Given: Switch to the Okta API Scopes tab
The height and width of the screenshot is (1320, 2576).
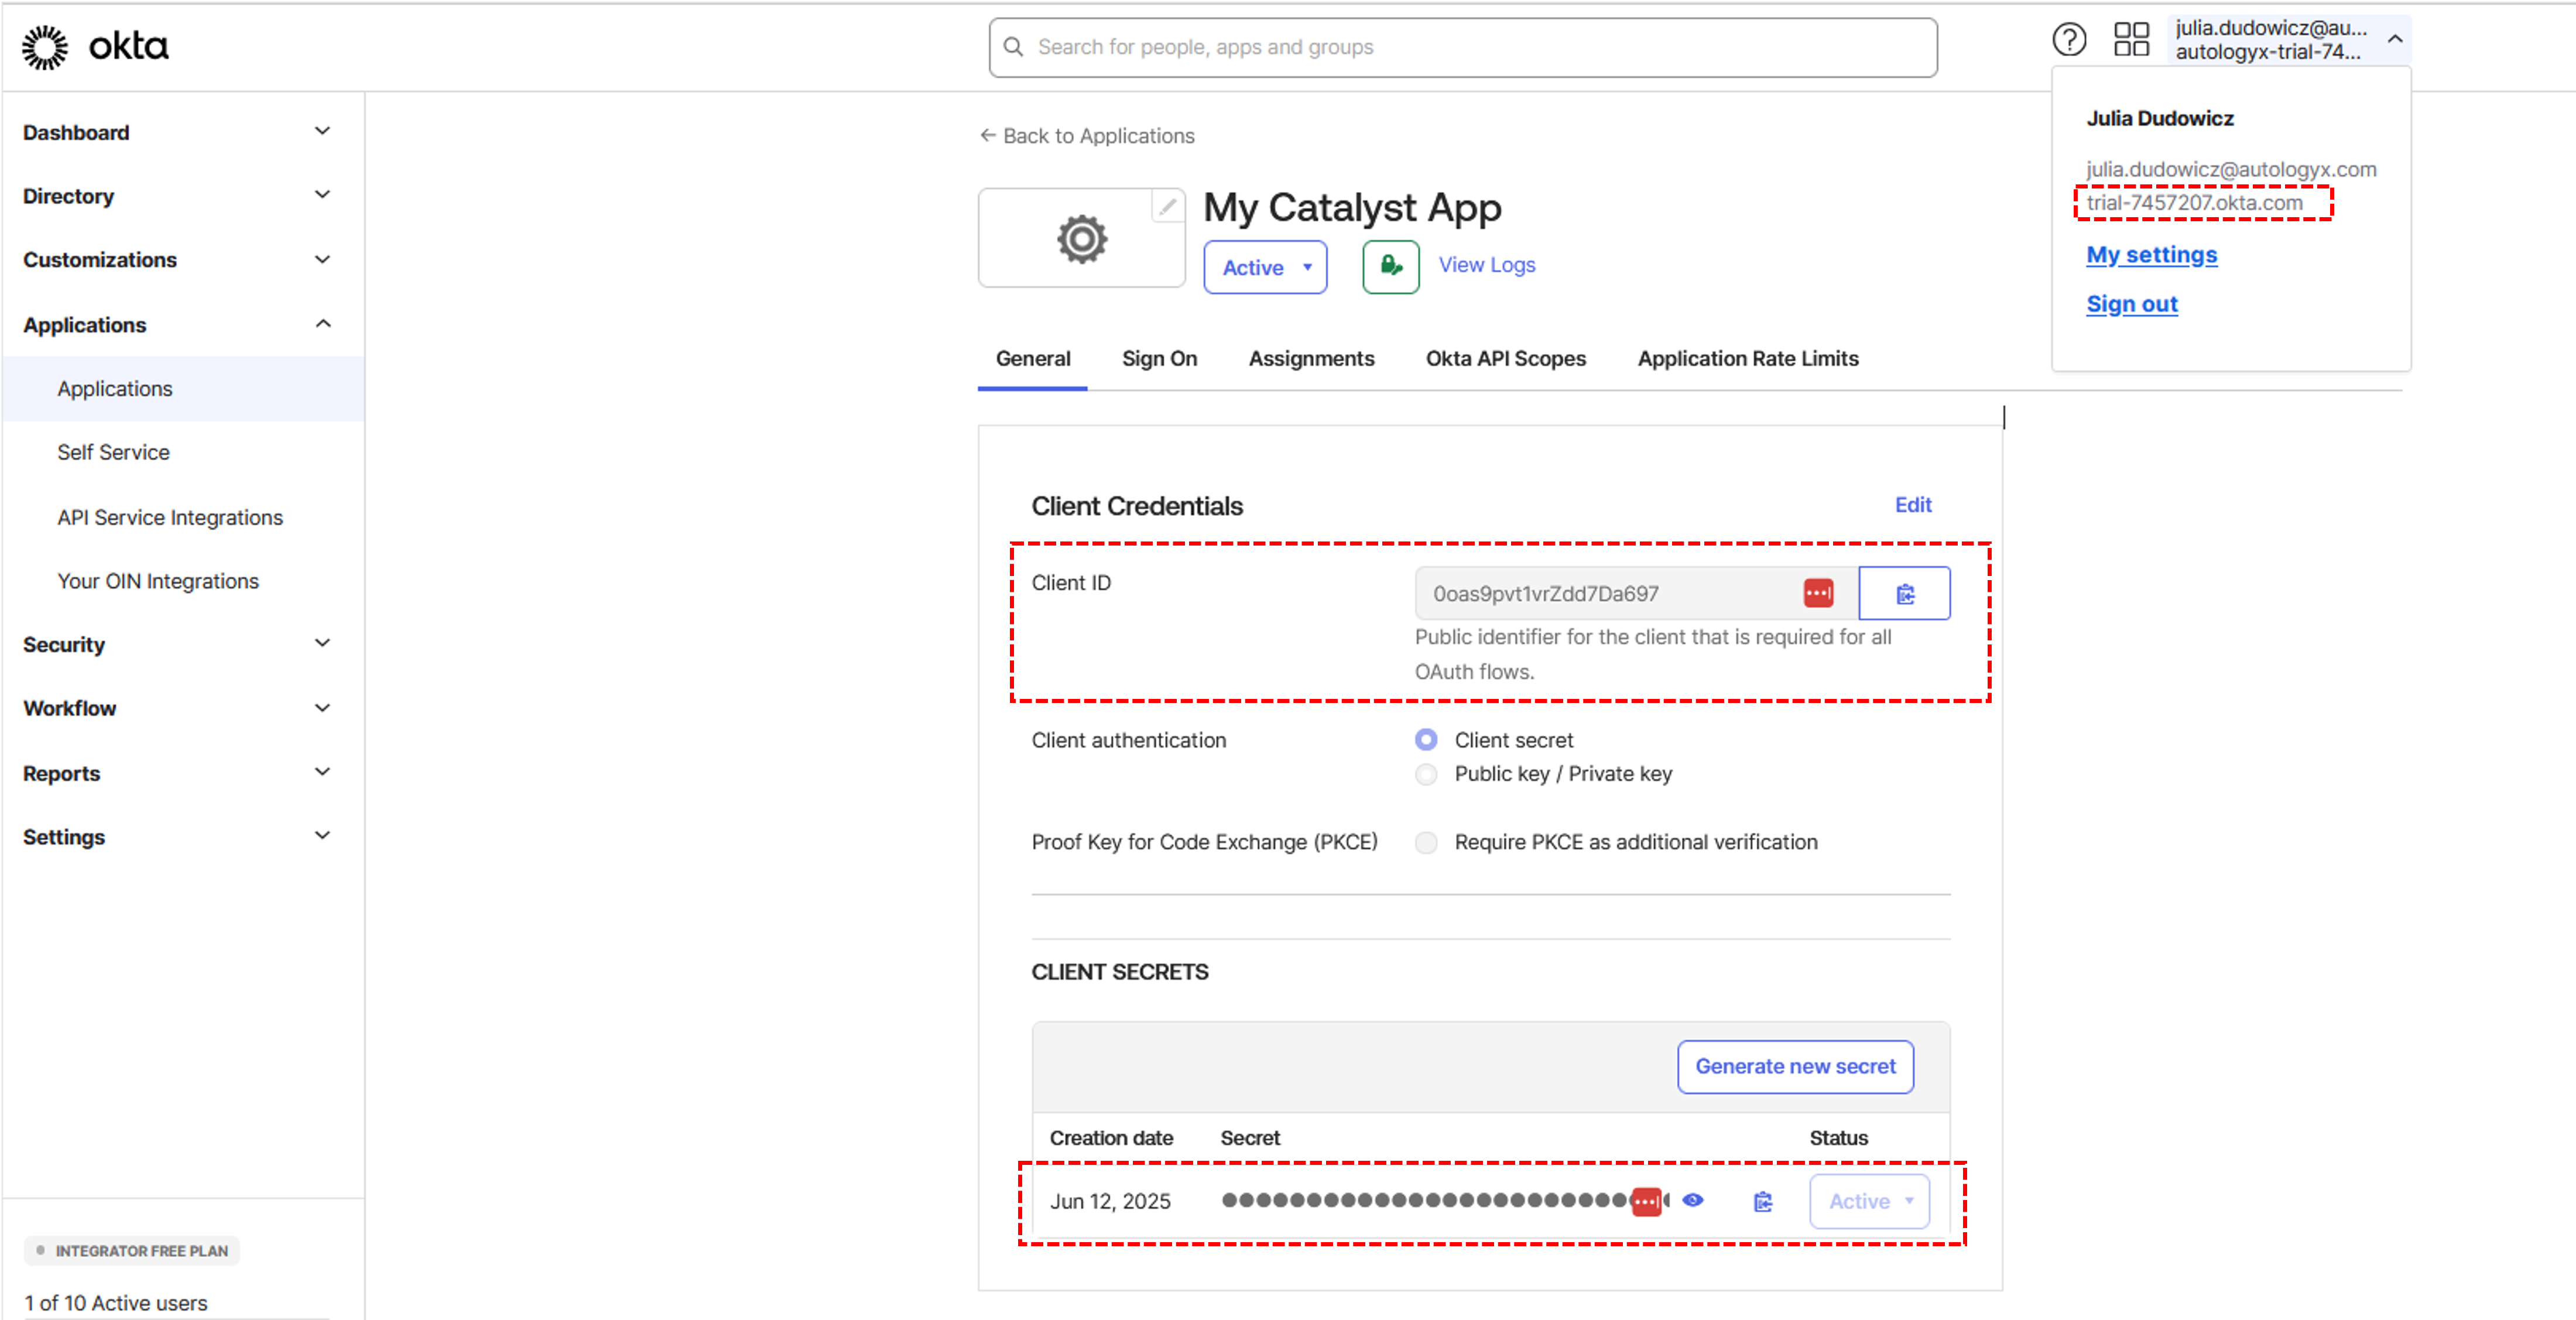Looking at the screenshot, I should pyautogui.click(x=1505, y=359).
